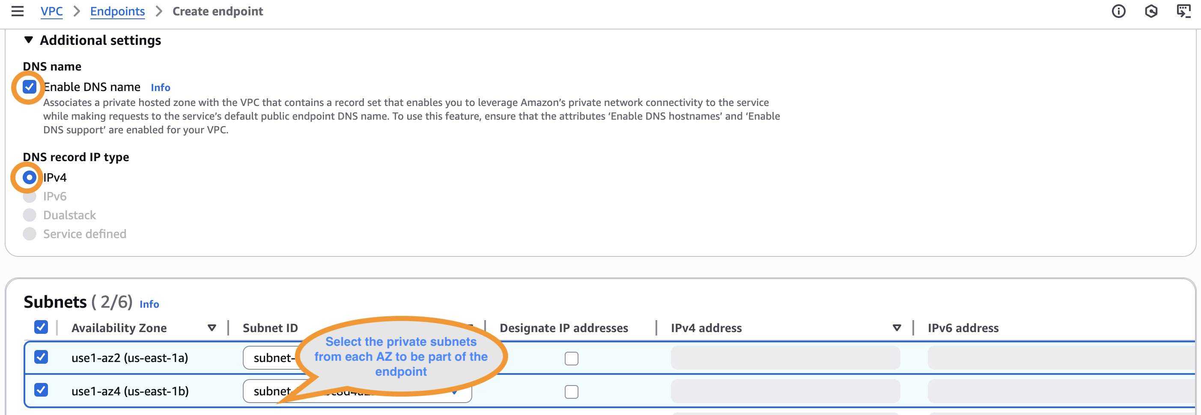The image size is (1201, 415).
Task: Go to VPC breadcrumb link
Action: (x=51, y=11)
